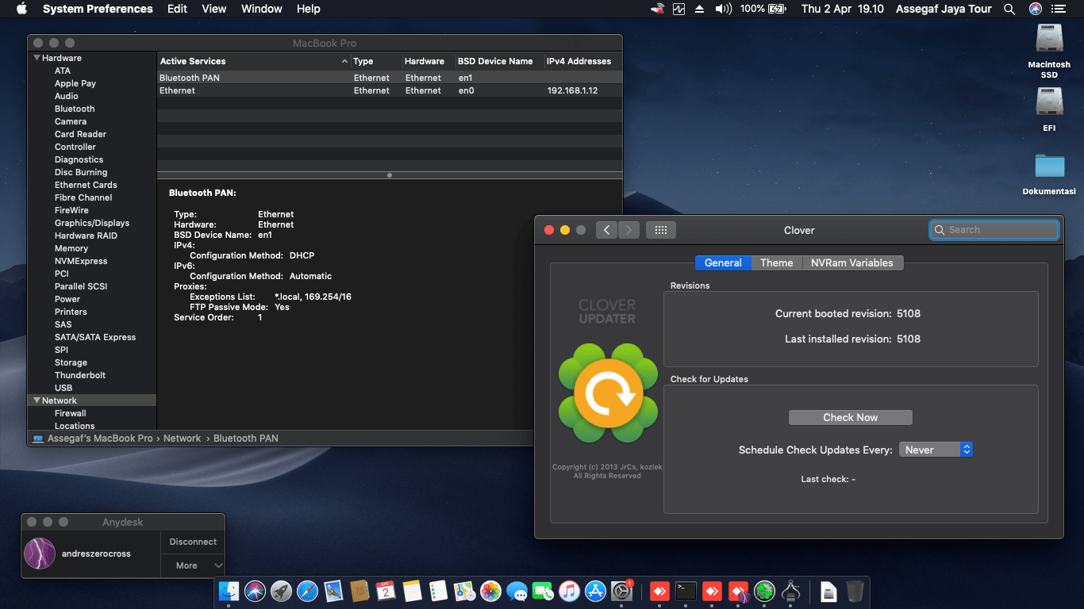Open System Information chip icon in Dock
Viewport: 1084px width, 609px height.
click(790, 591)
